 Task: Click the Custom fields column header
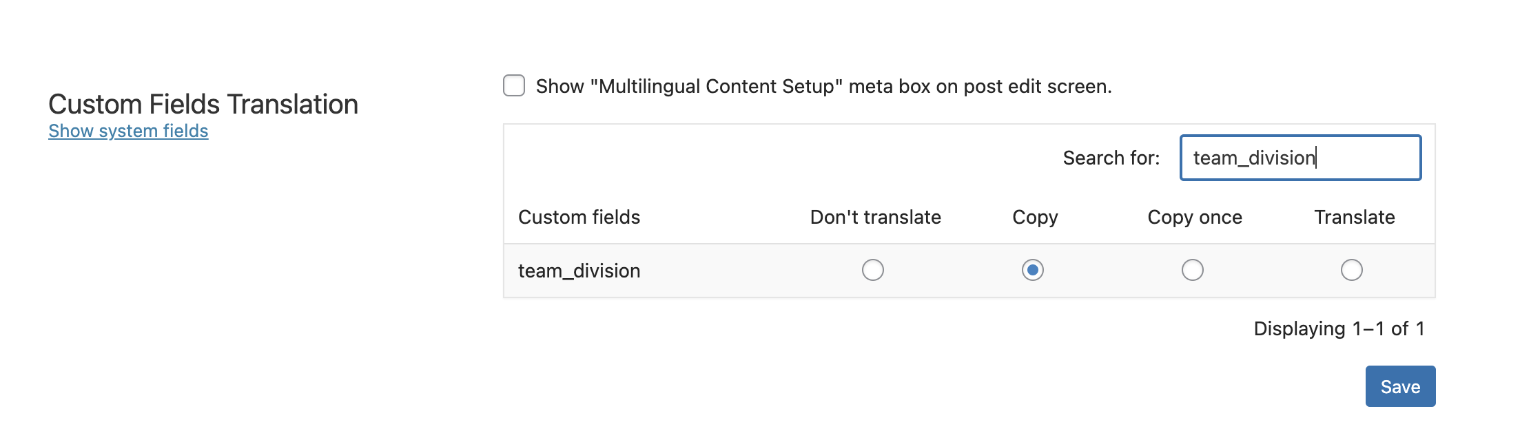(579, 218)
